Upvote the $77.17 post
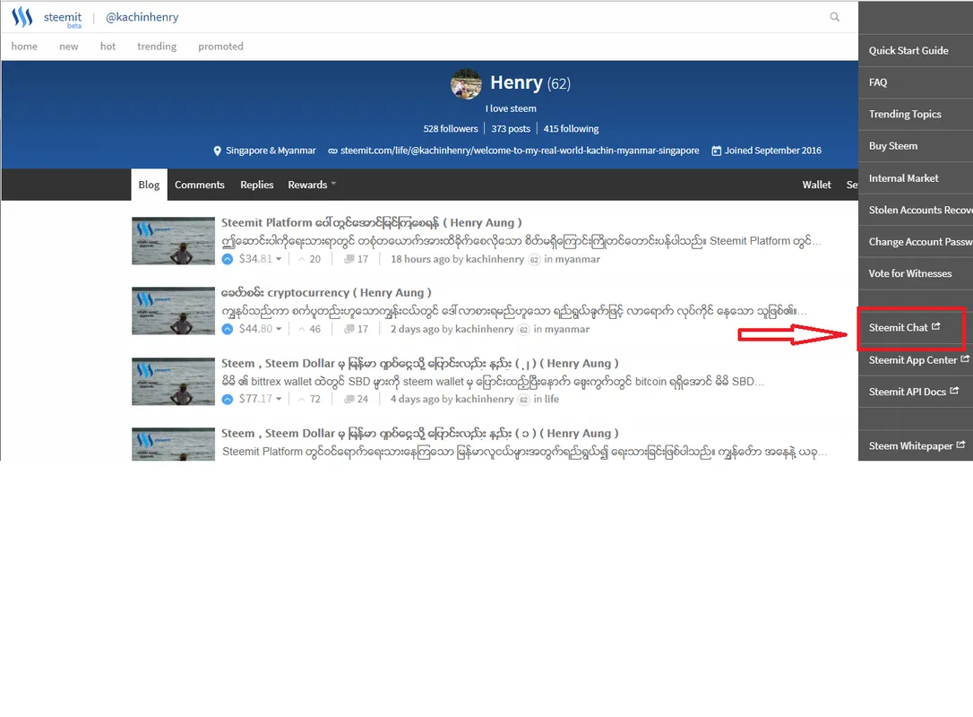Image resolution: width=973 pixels, height=717 pixels. coord(228,399)
